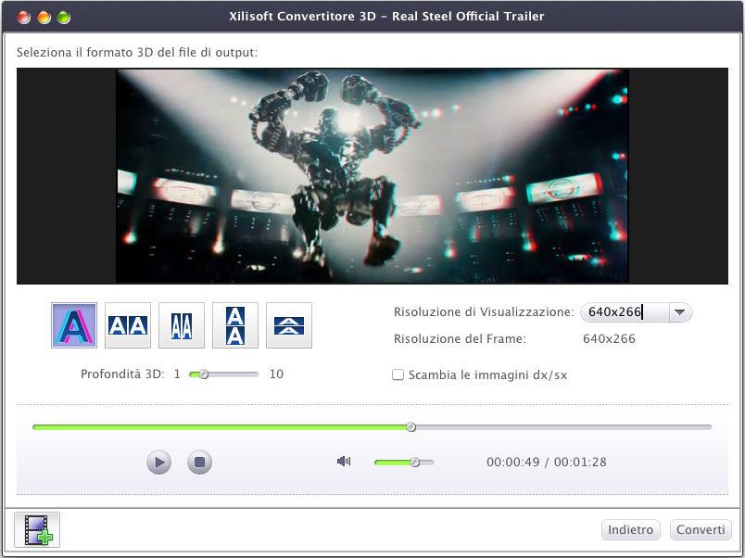Screen dimensions: 745x558
Task: Click the 3D video preview image
Action: pos(372,176)
